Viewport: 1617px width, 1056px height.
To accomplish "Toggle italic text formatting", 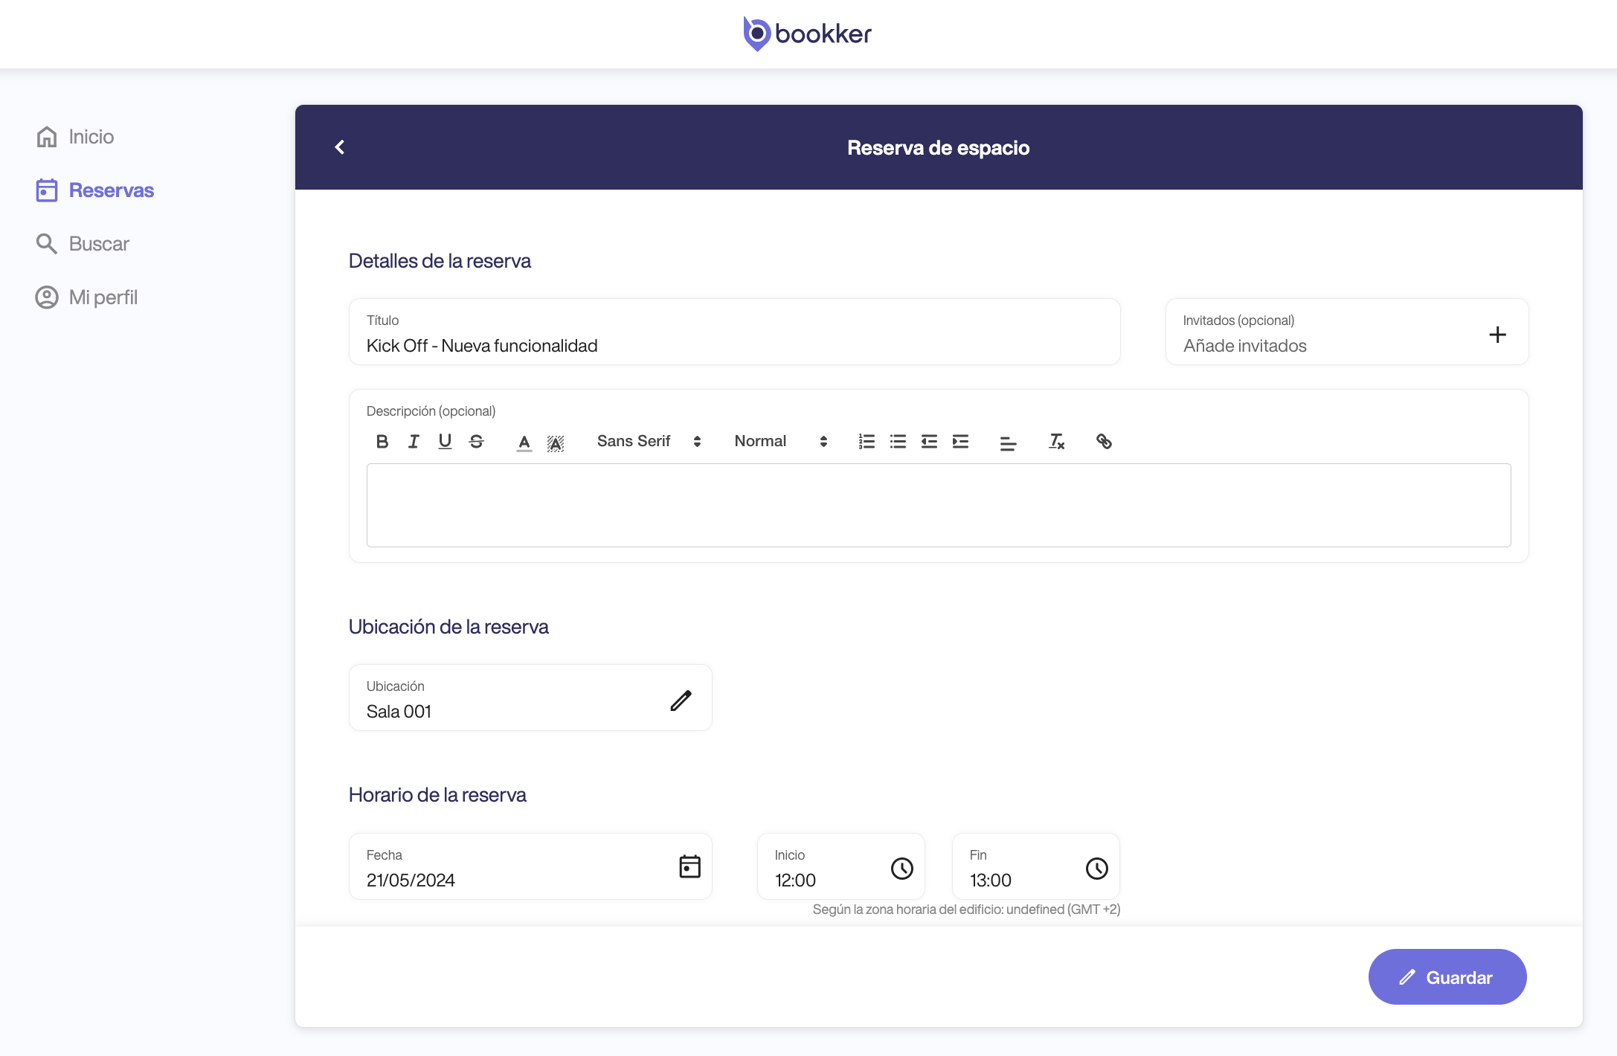I will click(414, 442).
